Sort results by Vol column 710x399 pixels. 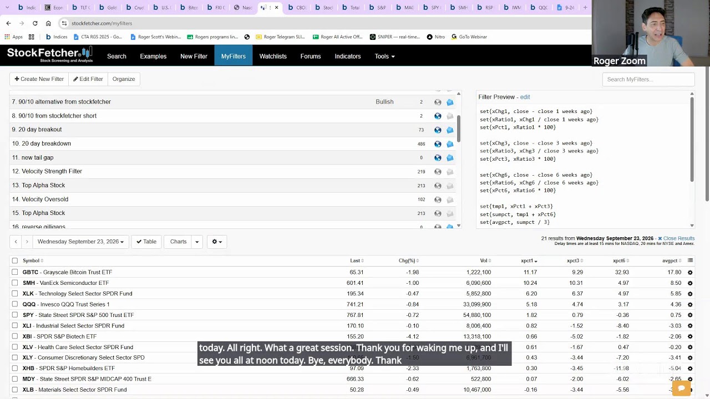pos(485,260)
